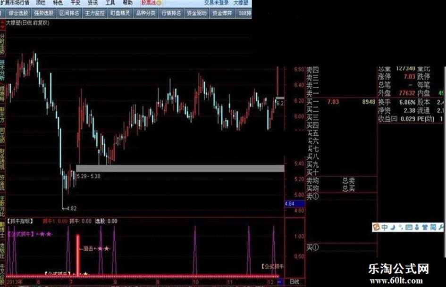Viewport: 446px width, 287px height.
Task: Click the 综合选股 toolbar button
Action: pos(18,13)
